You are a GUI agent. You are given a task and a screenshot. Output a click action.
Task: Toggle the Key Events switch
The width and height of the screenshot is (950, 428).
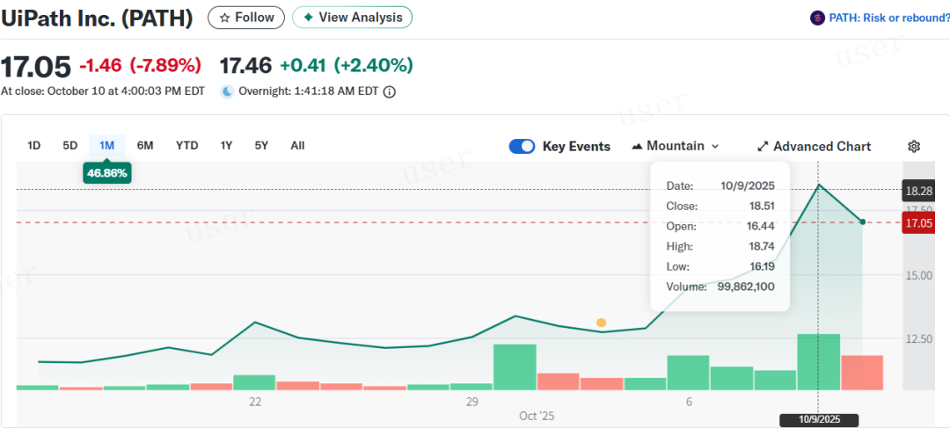coord(522,147)
